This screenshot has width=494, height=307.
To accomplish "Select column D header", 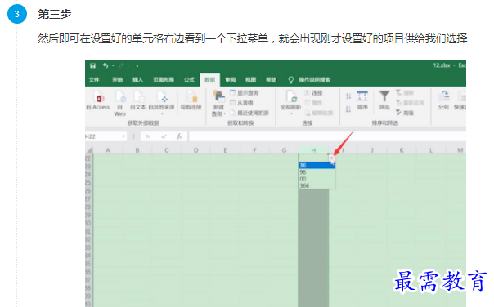I will (x=196, y=150).
